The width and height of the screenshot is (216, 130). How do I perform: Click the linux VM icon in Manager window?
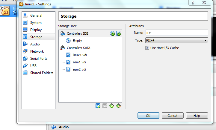(5, 11)
